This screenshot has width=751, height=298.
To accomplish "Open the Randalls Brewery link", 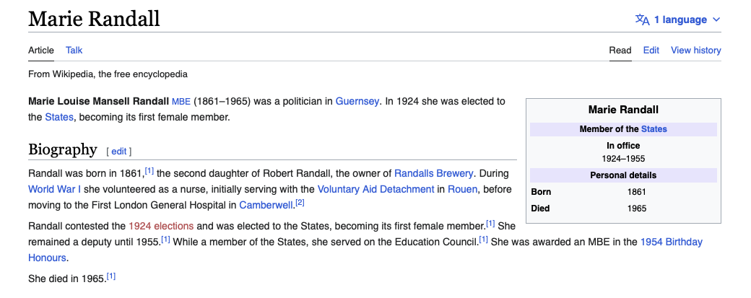I will tap(433, 173).
